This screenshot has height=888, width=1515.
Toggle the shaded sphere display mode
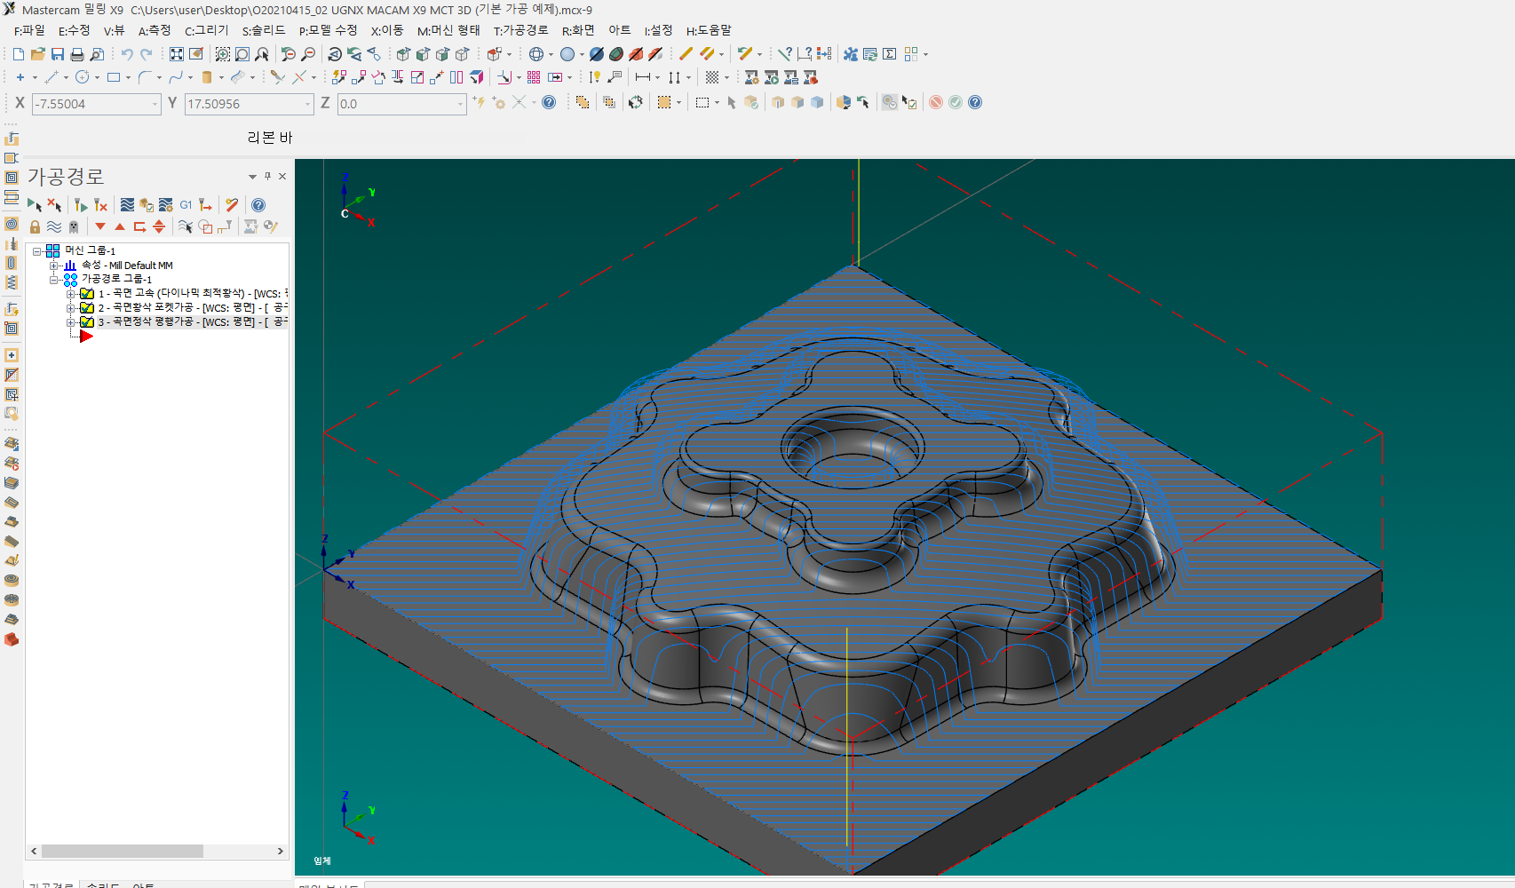click(x=567, y=54)
